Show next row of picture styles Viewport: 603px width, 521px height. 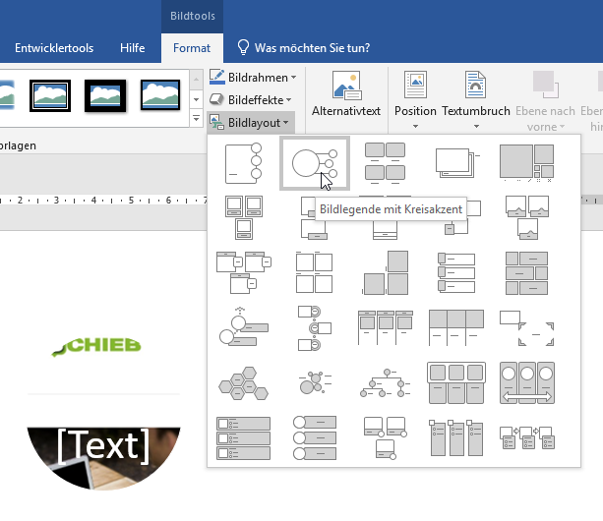coord(196,99)
